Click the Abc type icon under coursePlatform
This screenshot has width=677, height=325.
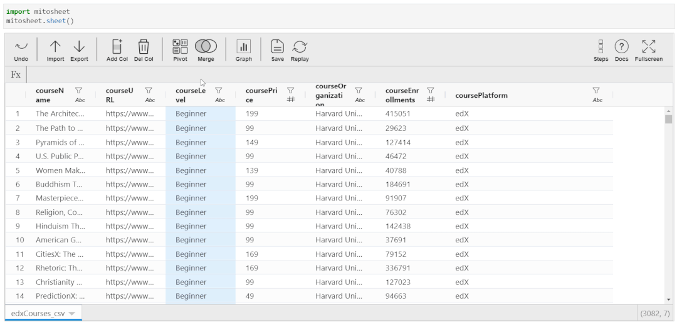597,100
